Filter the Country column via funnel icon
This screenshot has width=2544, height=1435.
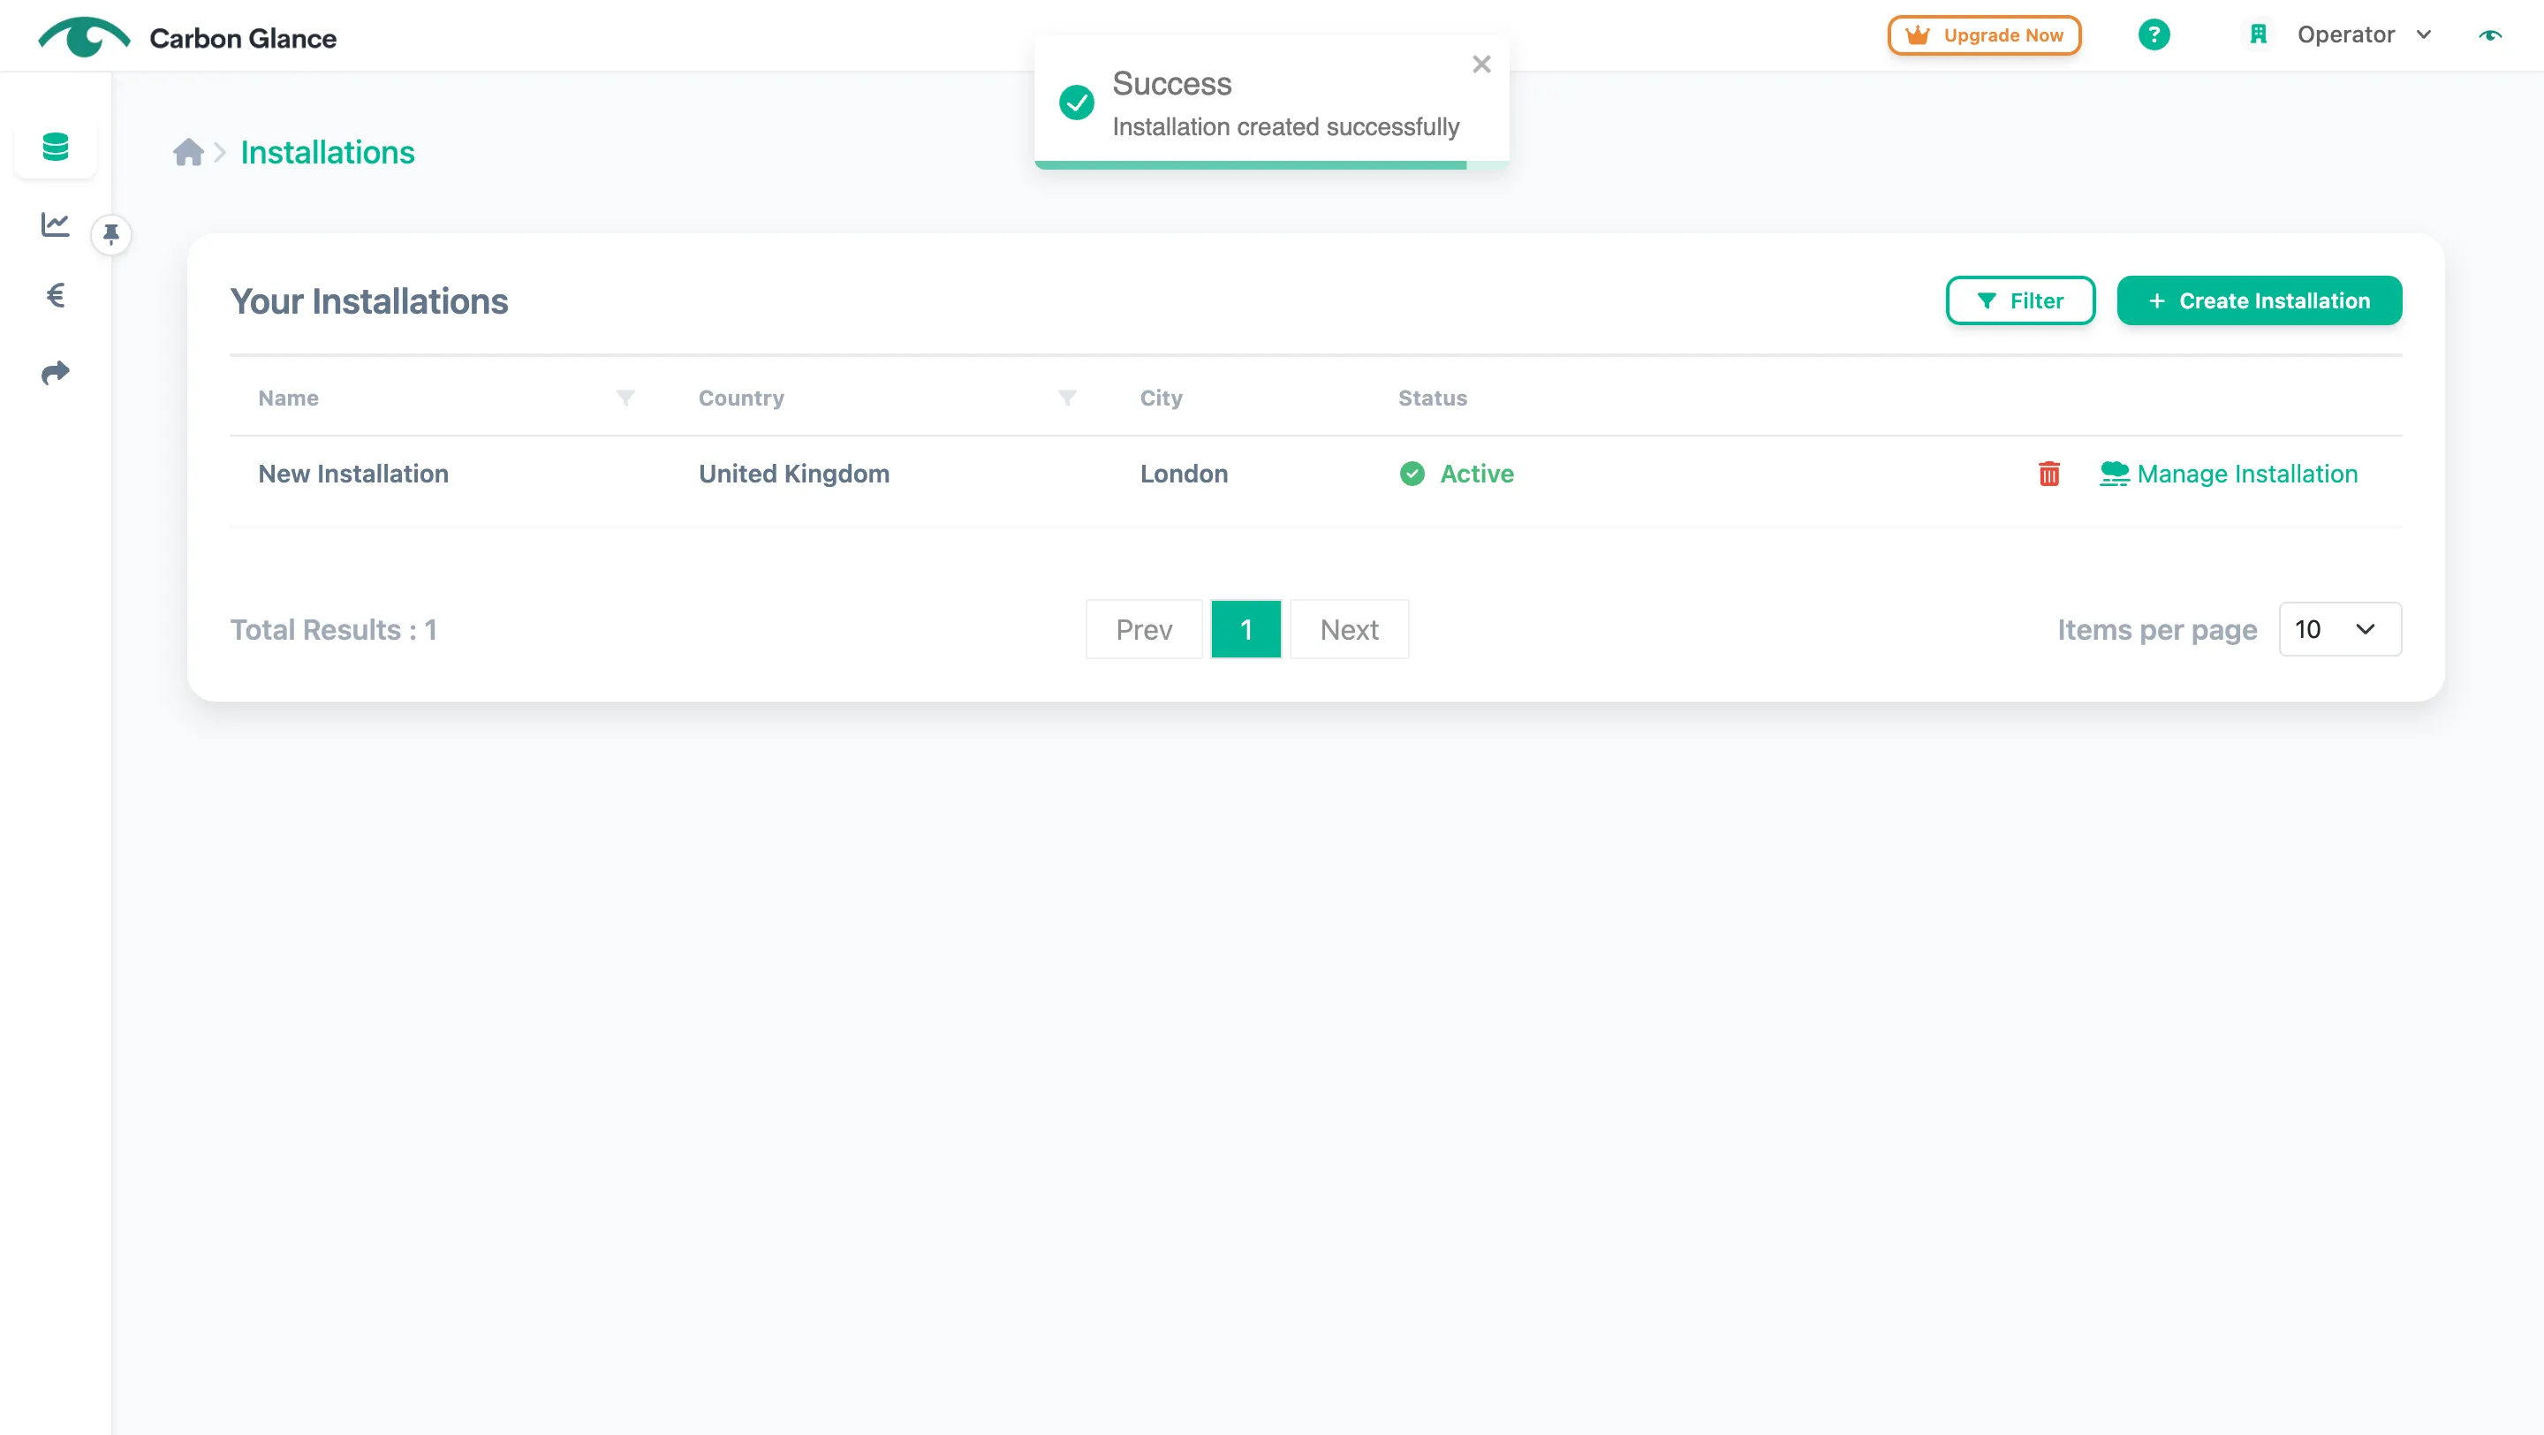[x=1066, y=398]
